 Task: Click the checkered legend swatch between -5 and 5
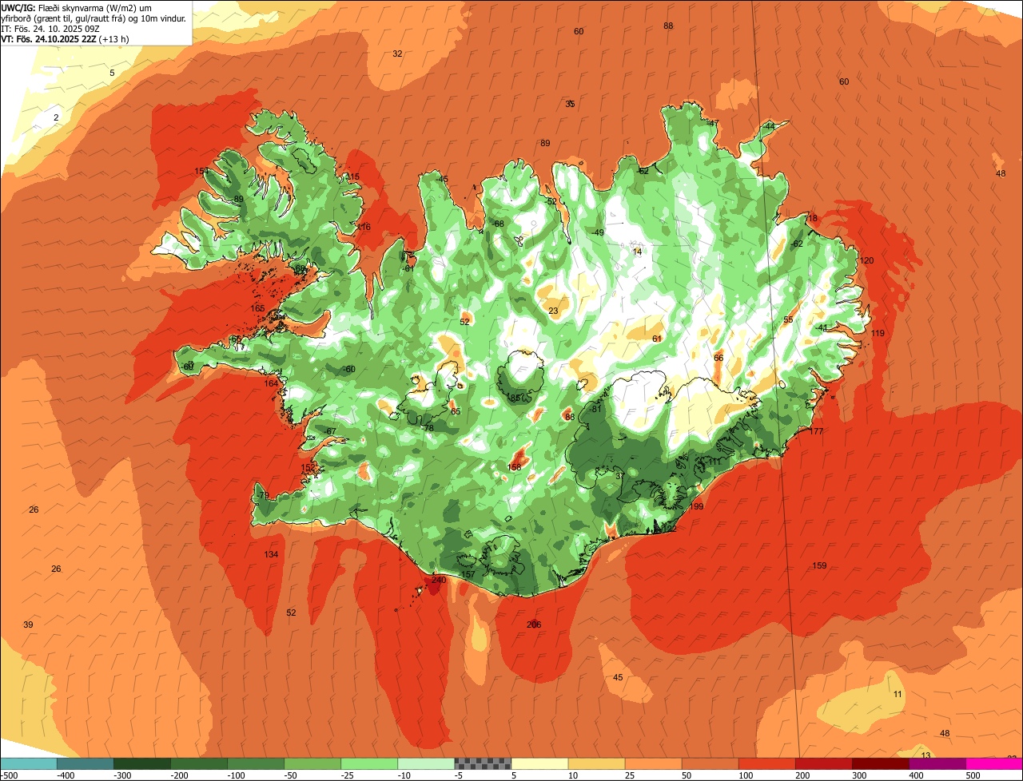tap(483, 763)
